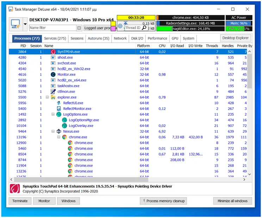Select the chrome.exe row with PID 11904
Image resolution: width=262 pixels, height=218 pixels.
pos(128,165)
